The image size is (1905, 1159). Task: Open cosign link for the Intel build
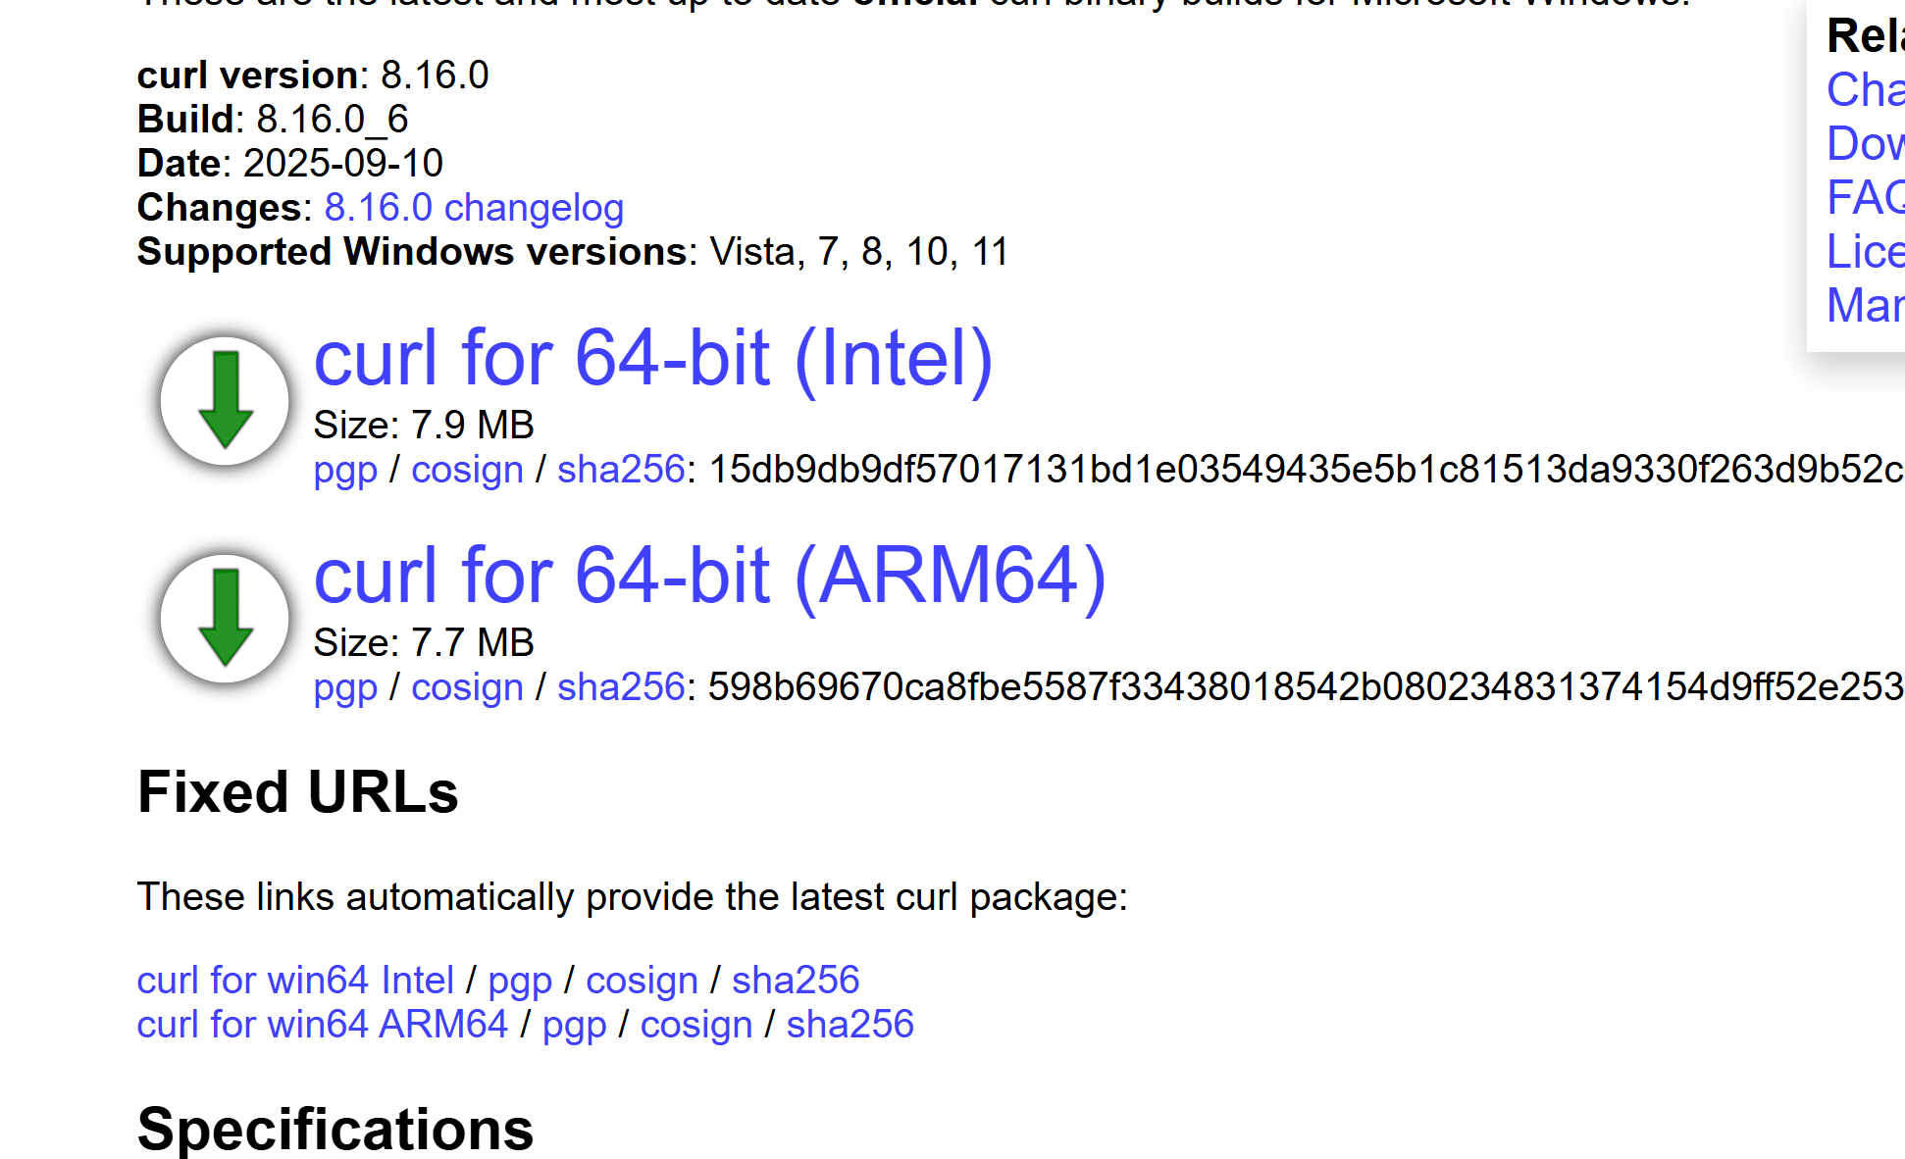pyautogui.click(x=467, y=470)
